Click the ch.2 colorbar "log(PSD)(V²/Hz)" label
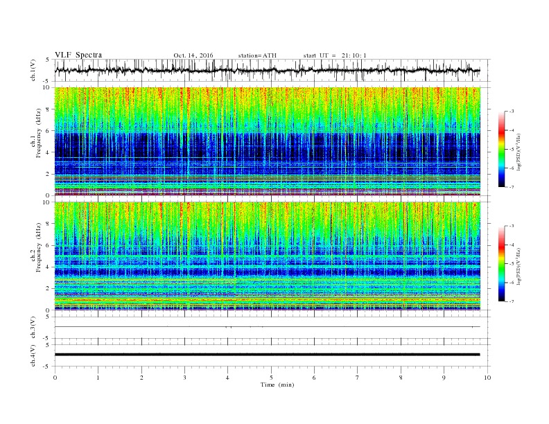549x424 pixels. pos(518,266)
